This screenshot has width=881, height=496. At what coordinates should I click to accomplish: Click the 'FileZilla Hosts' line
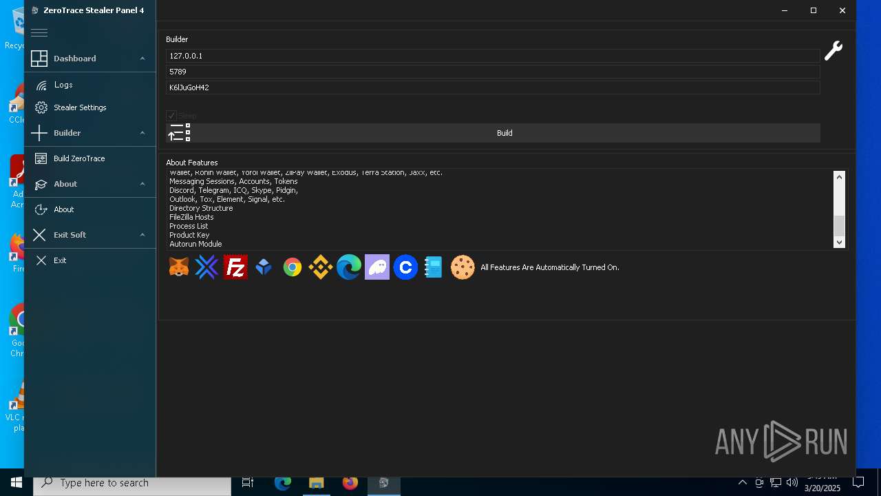(x=191, y=217)
